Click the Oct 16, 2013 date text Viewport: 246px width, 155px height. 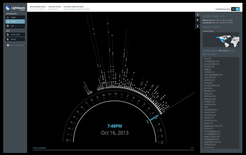pos(115,133)
